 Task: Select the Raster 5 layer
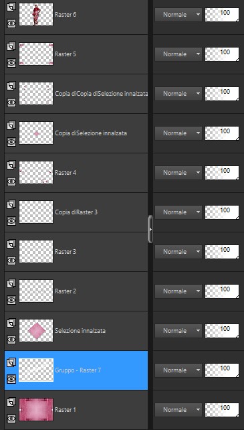(x=76, y=54)
